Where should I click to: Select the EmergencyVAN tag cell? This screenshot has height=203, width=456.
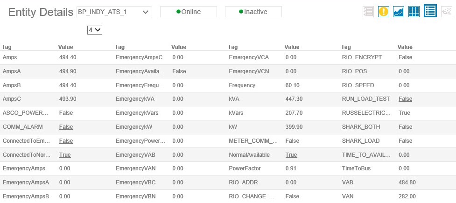point(135,168)
